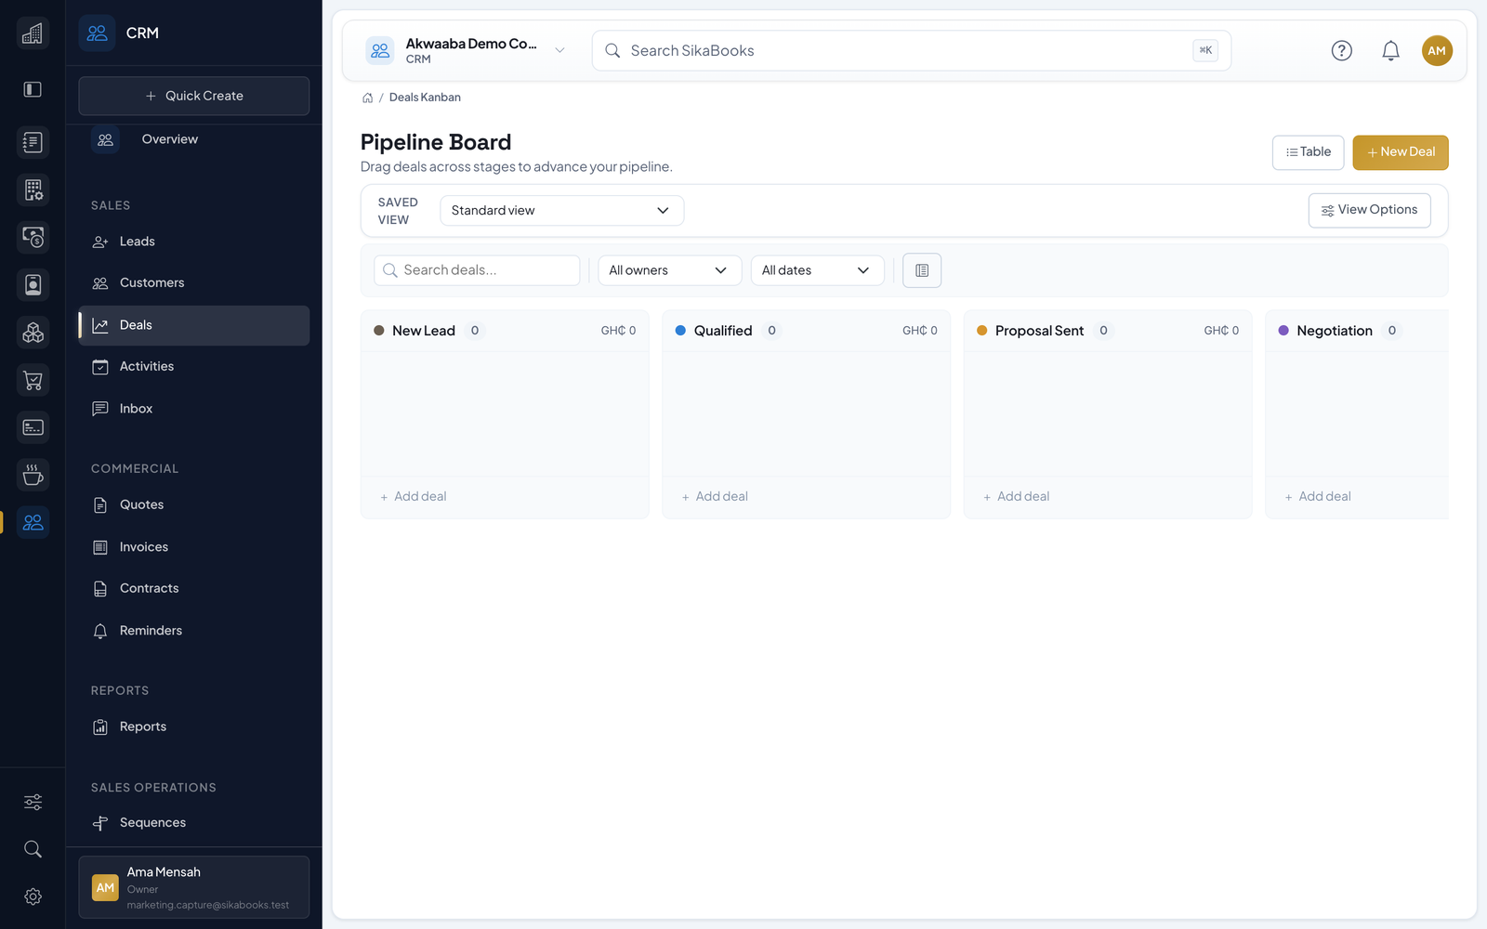
Task: Click the AM user avatar in the top bar
Action: click(1437, 51)
